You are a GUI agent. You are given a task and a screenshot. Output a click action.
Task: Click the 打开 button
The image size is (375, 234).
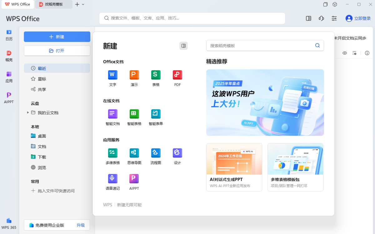coord(57,51)
